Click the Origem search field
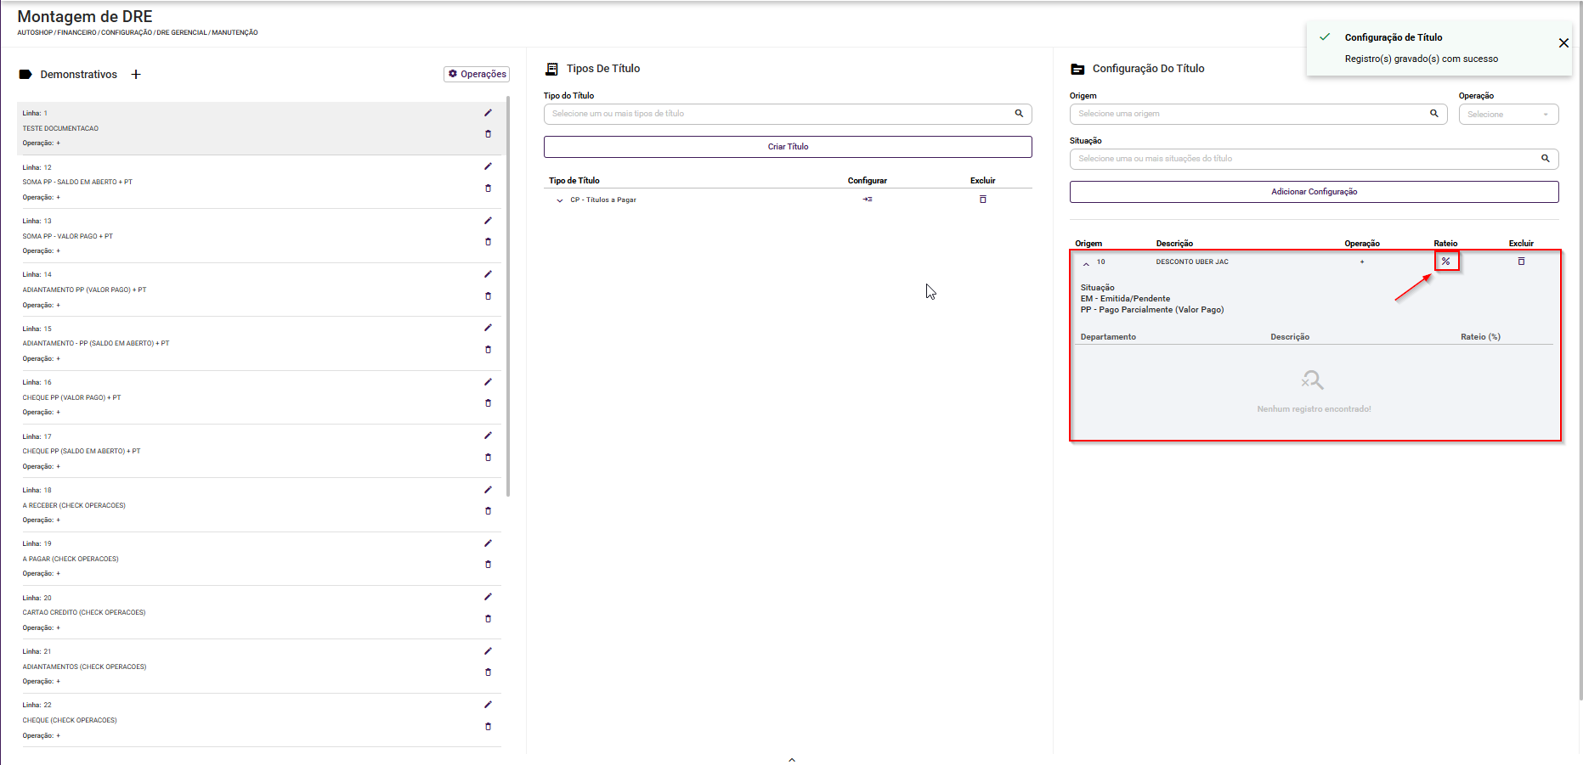The width and height of the screenshot is (1583, 765). 1258,114
